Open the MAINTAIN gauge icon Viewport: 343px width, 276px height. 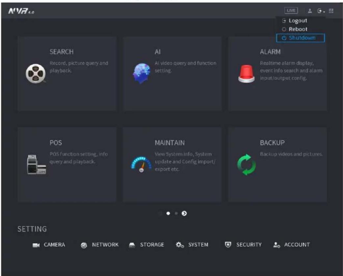141,164
